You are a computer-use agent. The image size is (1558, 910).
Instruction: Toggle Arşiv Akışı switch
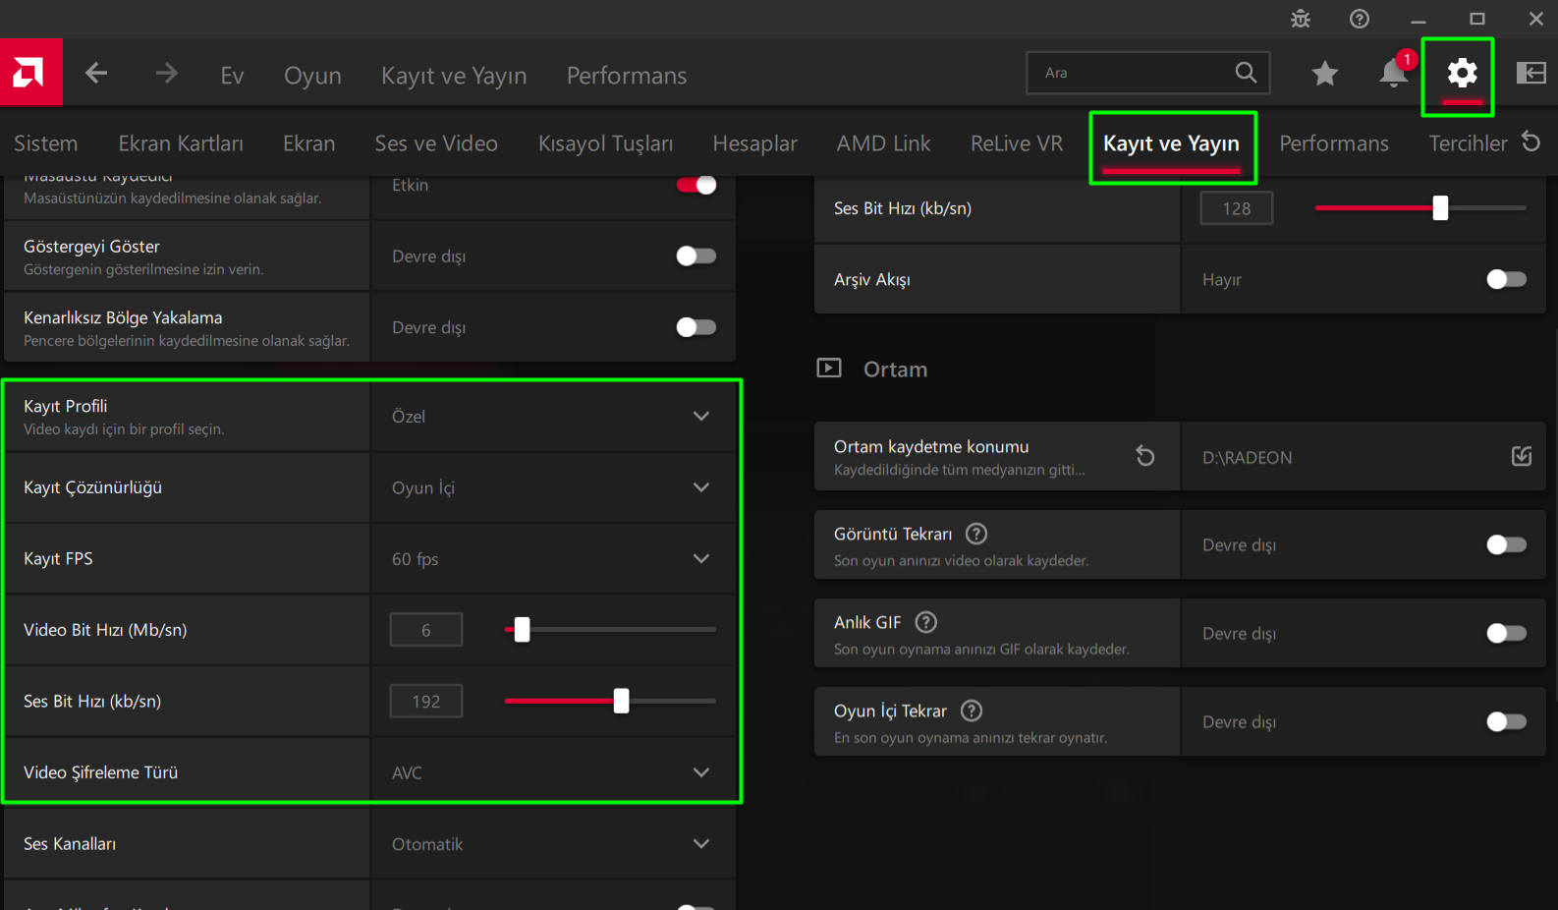pyautogui.click(x=1507, y=279)
